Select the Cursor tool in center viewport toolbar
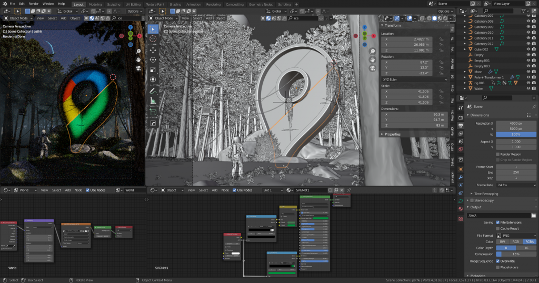The width and height of the screenshot is (539, 283). point(153,39)
